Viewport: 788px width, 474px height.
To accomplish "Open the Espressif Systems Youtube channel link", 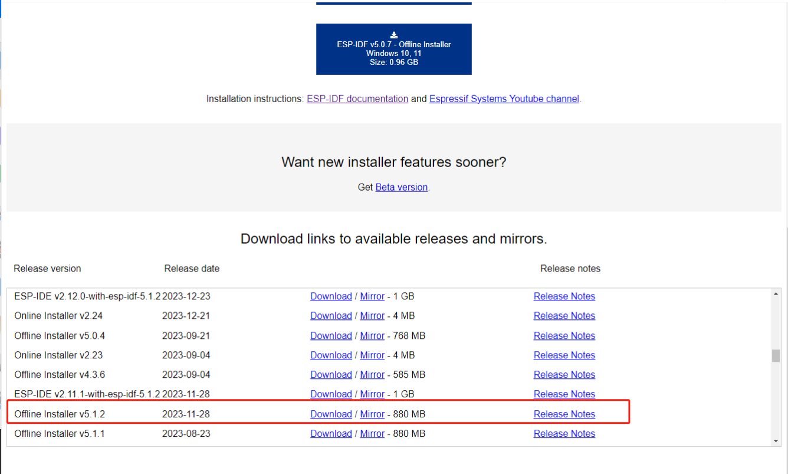I will [x=504, y=99].
